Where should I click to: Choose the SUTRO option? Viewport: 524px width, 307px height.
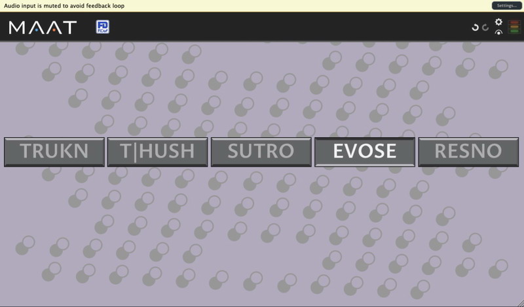click(261, 152)
